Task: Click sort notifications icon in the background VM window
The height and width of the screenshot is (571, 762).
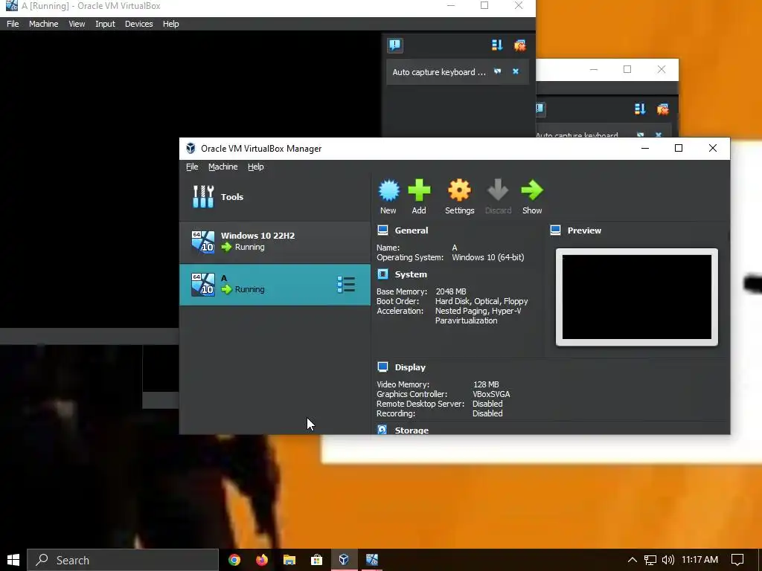Action: 640,109
